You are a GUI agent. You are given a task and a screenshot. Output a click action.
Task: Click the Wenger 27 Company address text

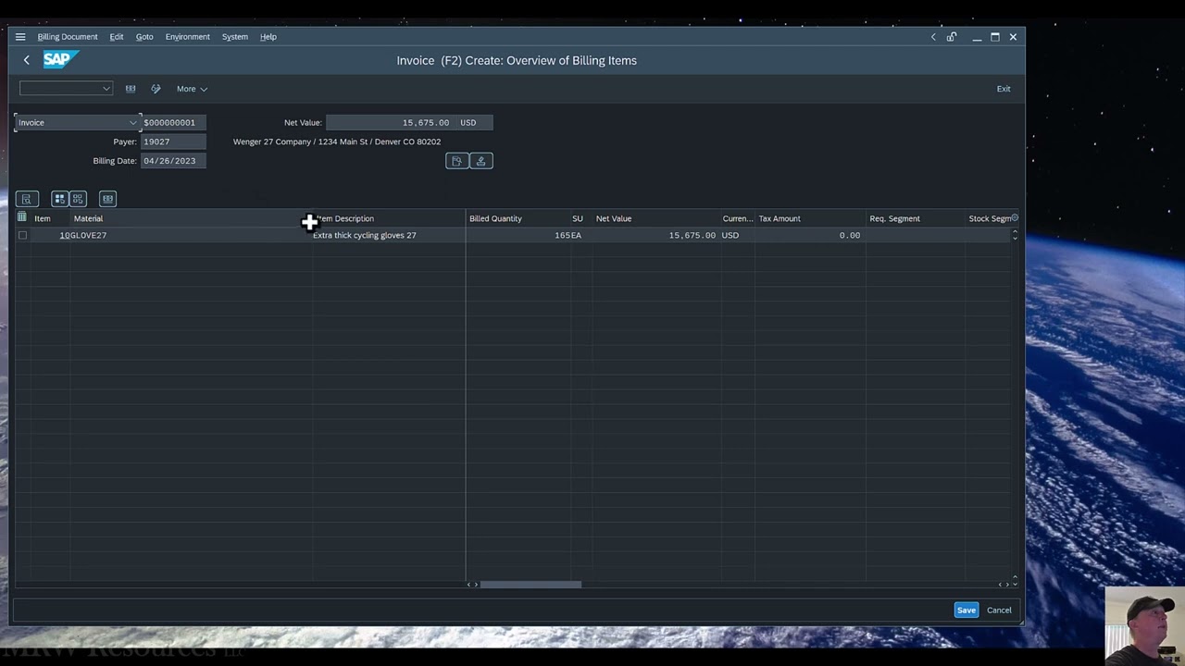point(337,142)
